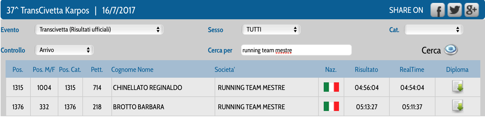
Task: Open the Evento dropdown
Action: [x=99, y=29]
